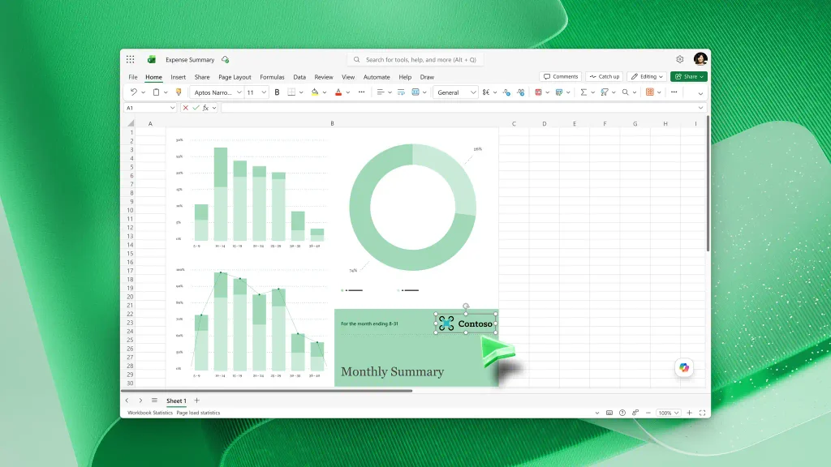Click the Wrap Text icon

401,92
